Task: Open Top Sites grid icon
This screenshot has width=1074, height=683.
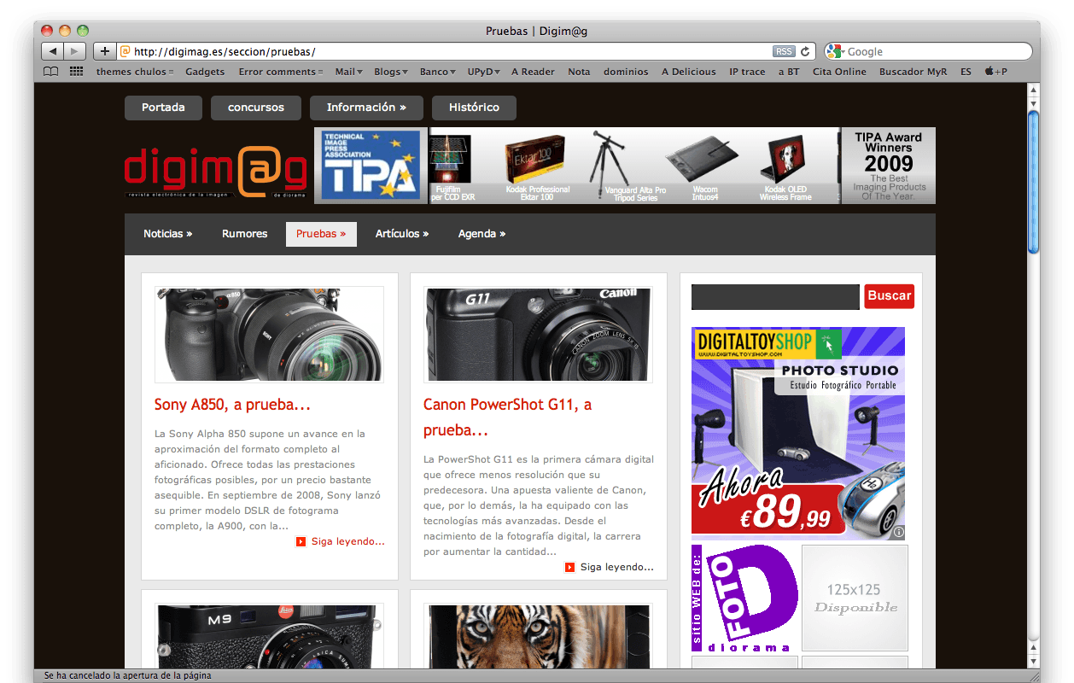Action: tap(76, 72)
